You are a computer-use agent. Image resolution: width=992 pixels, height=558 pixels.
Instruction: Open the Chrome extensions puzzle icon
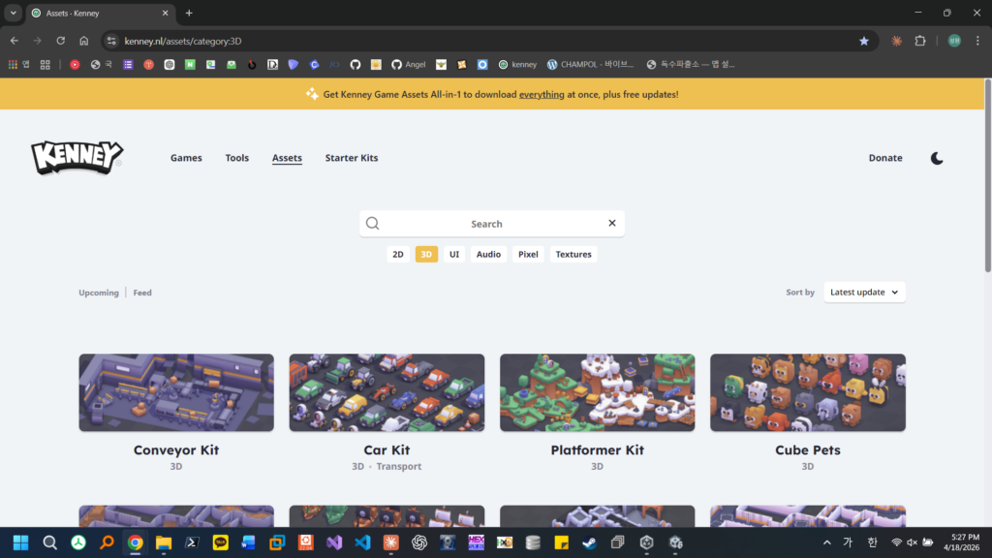920,41
